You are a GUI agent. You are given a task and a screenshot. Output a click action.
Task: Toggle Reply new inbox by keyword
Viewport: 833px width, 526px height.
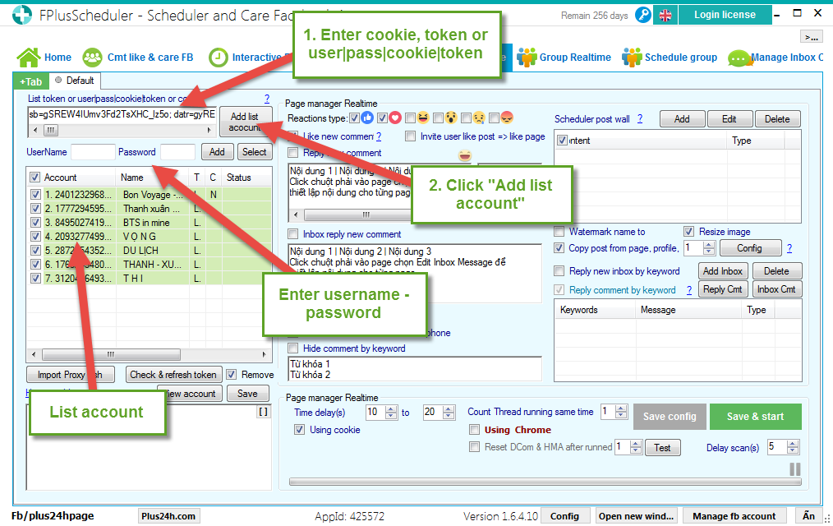559,271
